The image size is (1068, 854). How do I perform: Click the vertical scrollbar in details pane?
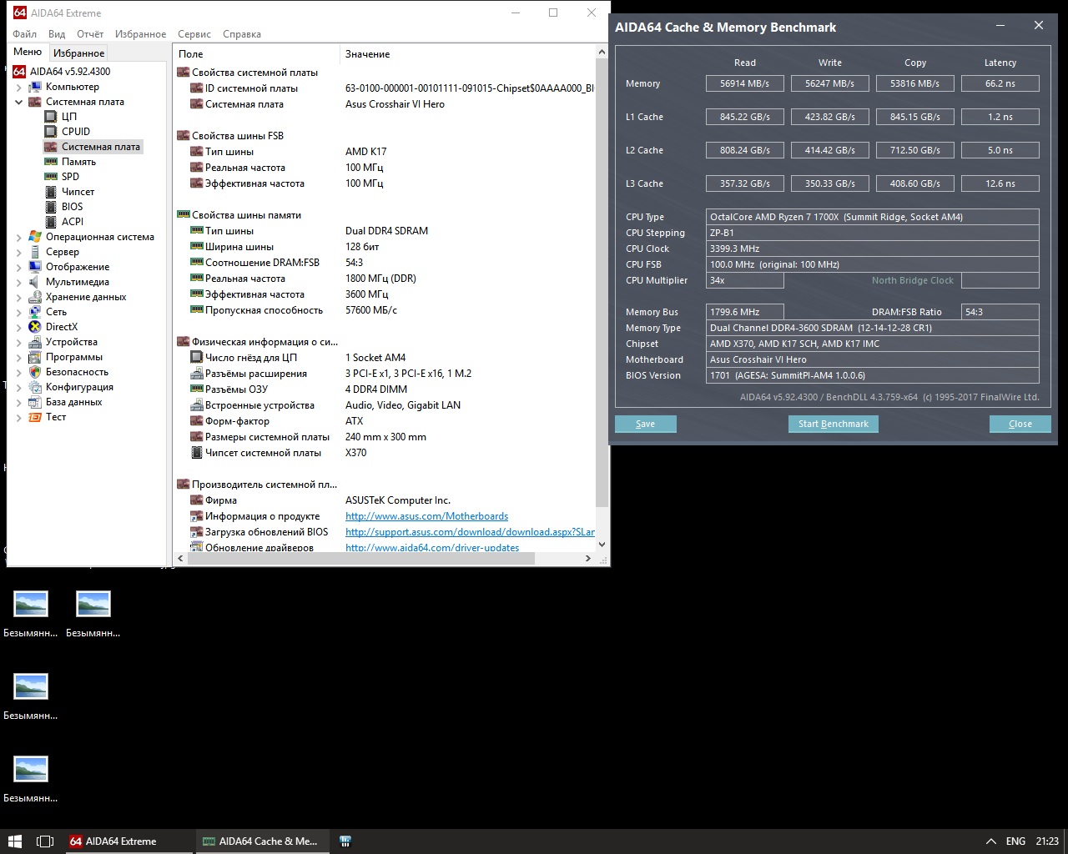tap(602, 283)
